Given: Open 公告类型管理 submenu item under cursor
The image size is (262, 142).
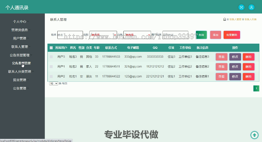Looking at the screenshot, I should coord(21,63).
